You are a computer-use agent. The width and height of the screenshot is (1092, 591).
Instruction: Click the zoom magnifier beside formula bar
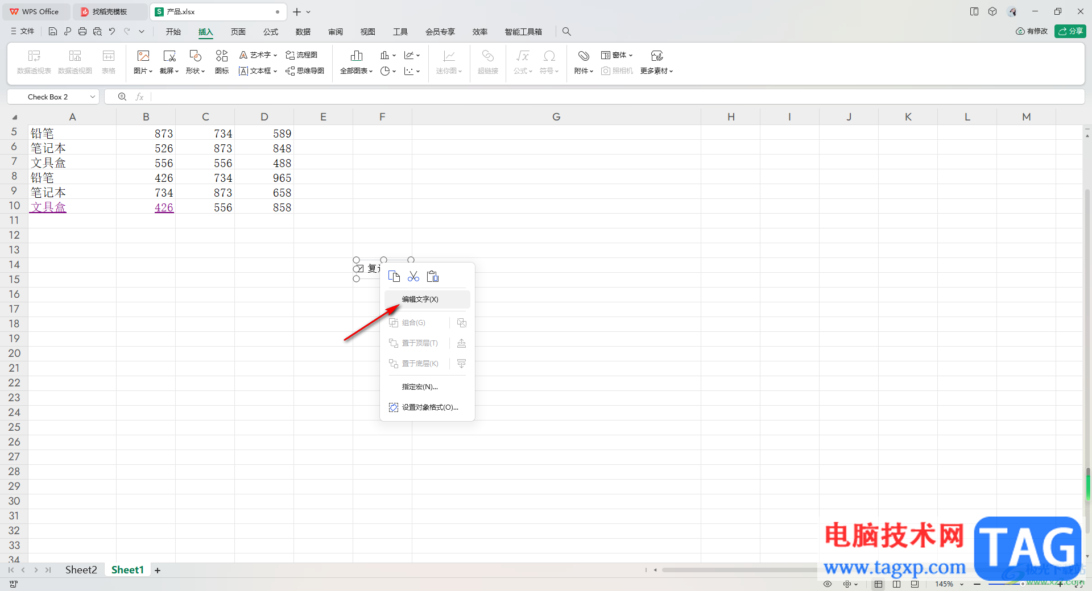[x=122, y=97]
